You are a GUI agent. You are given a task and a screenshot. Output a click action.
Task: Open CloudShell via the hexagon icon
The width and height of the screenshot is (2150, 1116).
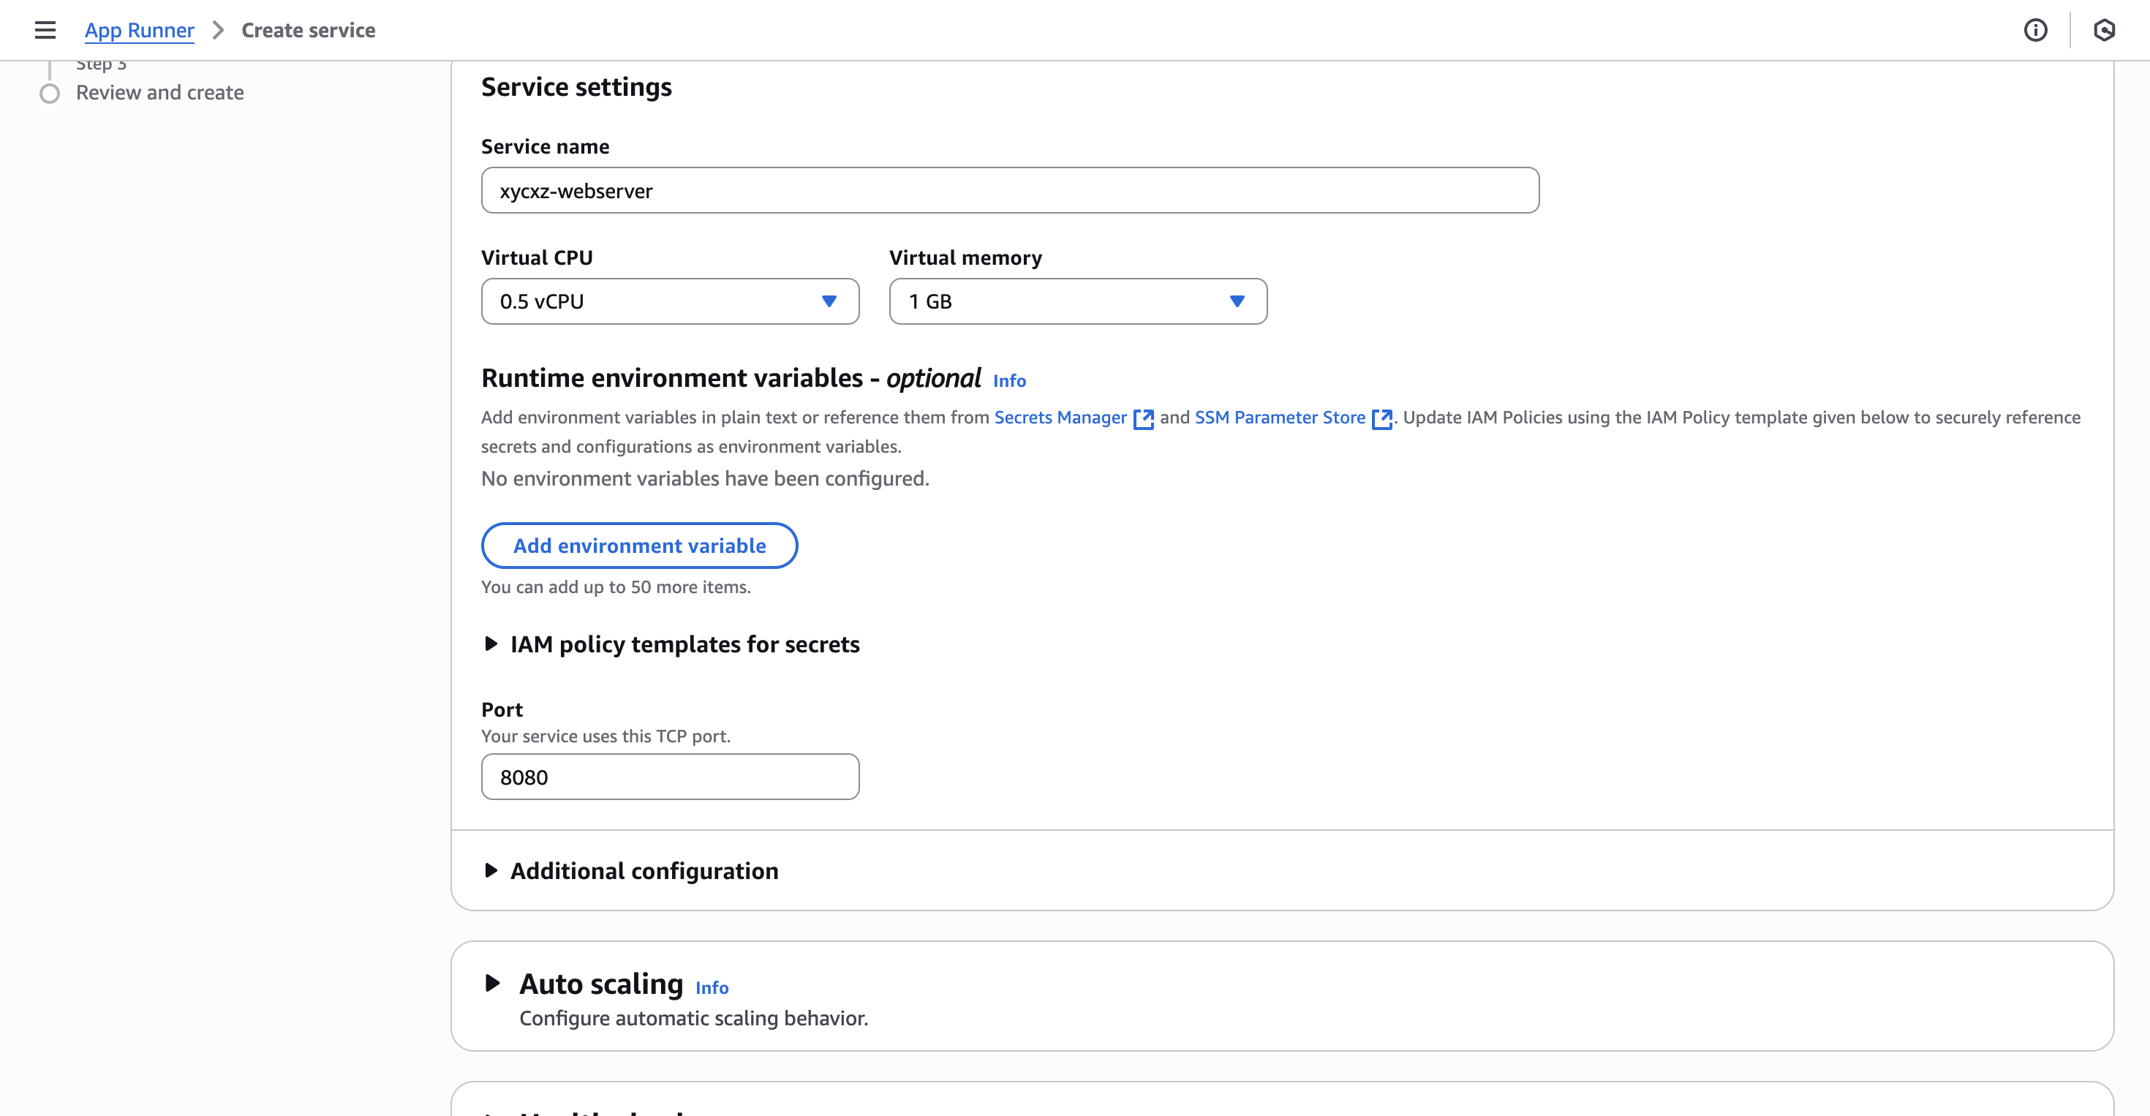tap(2105, 30)
